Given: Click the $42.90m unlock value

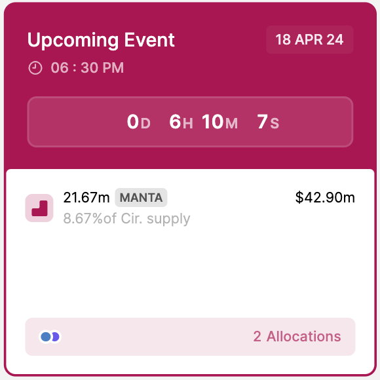Looking at the screenshot, I should point(325,197).
